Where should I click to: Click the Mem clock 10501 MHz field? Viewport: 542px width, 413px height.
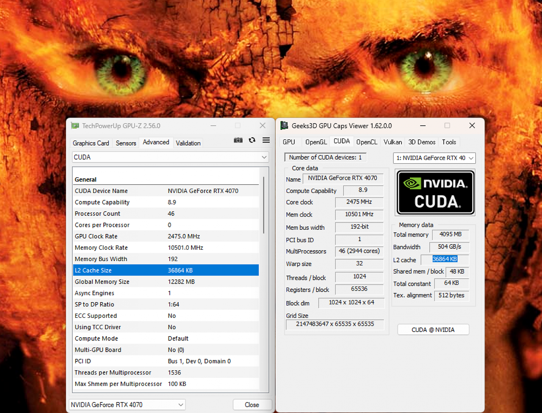click(359, 215)
